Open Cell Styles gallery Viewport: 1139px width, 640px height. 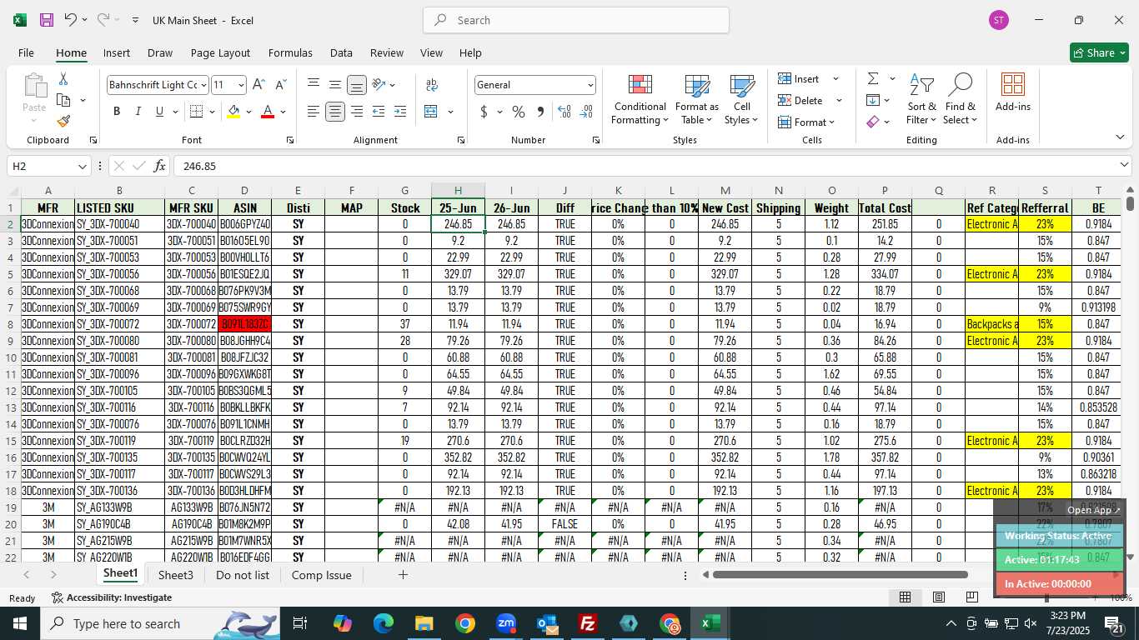coord(741,99)
